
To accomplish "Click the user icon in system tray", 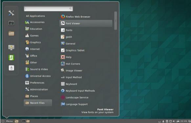I will [x=163, y=121].
